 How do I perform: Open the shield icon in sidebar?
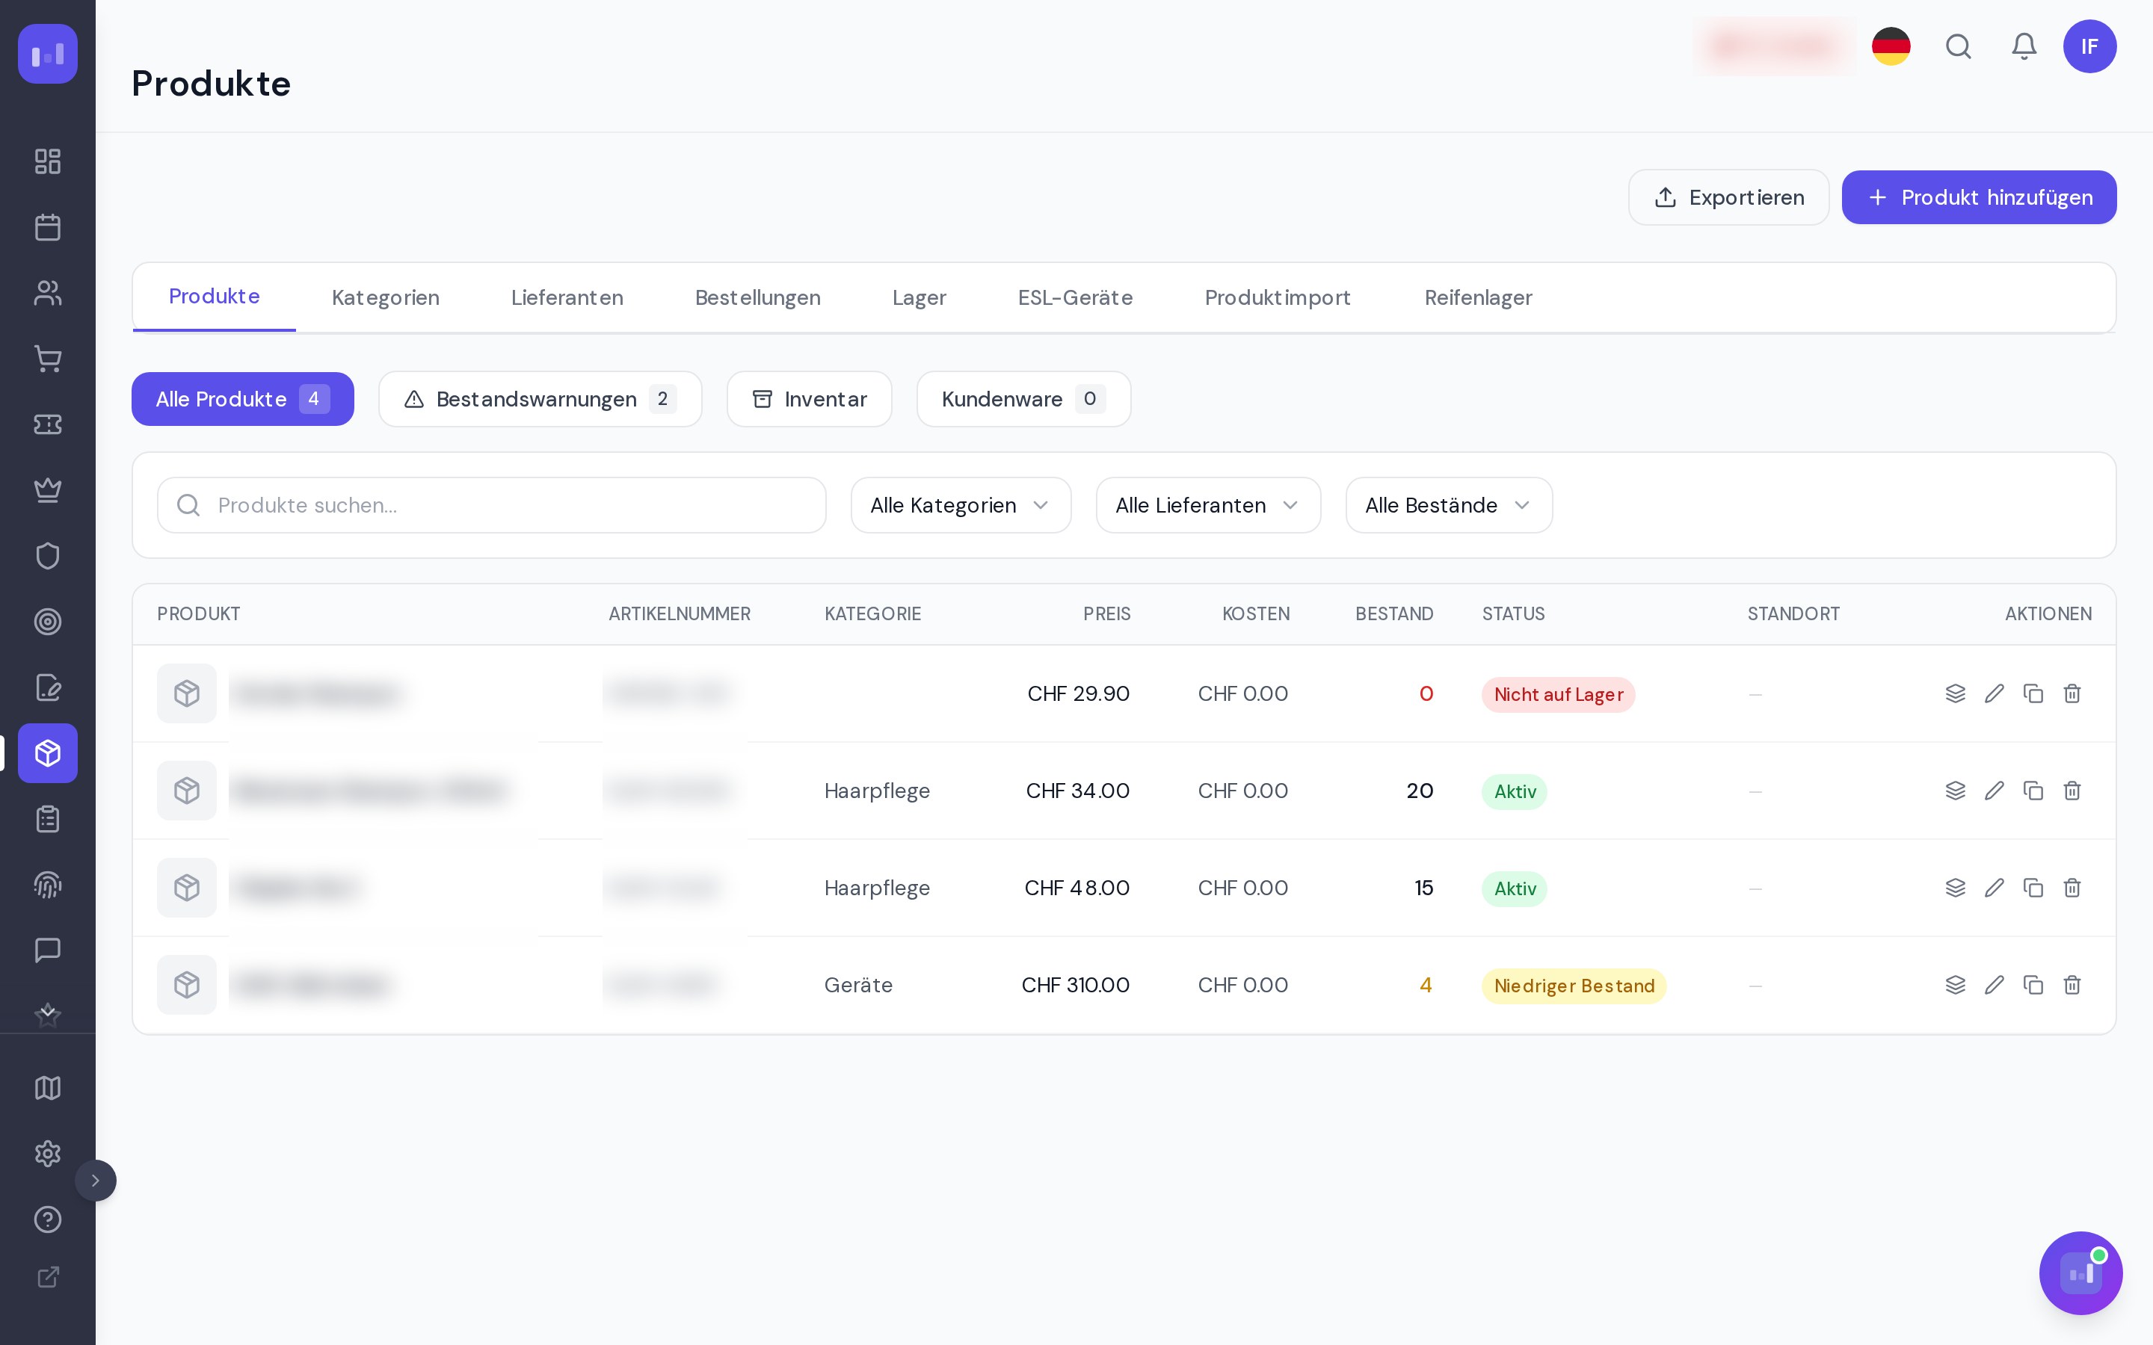[x=47, y=556]
